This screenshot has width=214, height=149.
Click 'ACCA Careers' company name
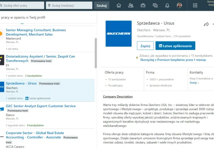coord(15,147)
